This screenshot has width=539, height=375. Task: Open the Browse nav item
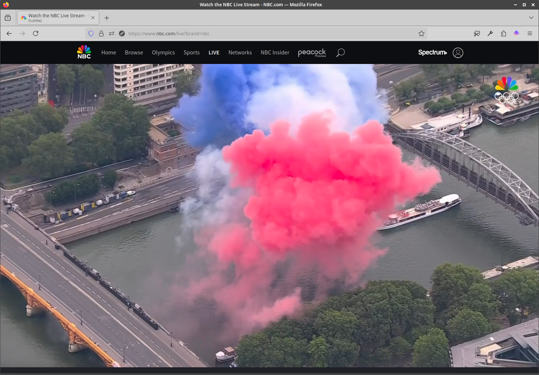pos(134,53)
